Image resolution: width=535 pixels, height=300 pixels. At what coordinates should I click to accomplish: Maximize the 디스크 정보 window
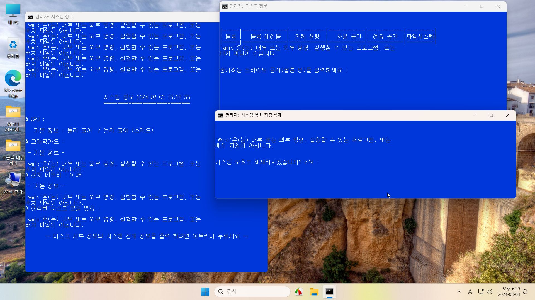click(482, 6)
